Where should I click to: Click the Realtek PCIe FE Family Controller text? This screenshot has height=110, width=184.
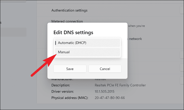pyautogui.click(x=120, y=85)
